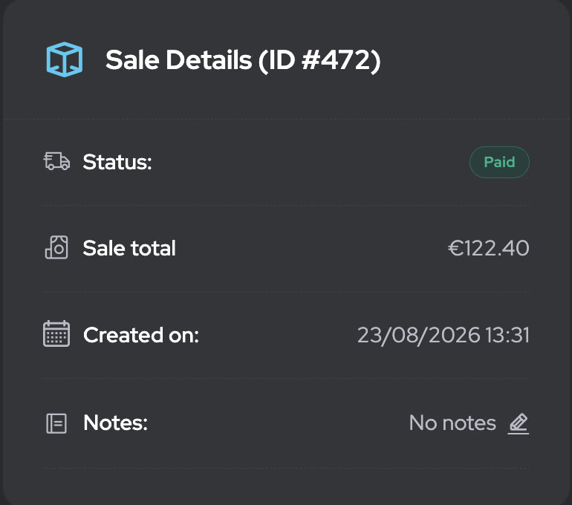Click the Created on row area

coord(286,335)
